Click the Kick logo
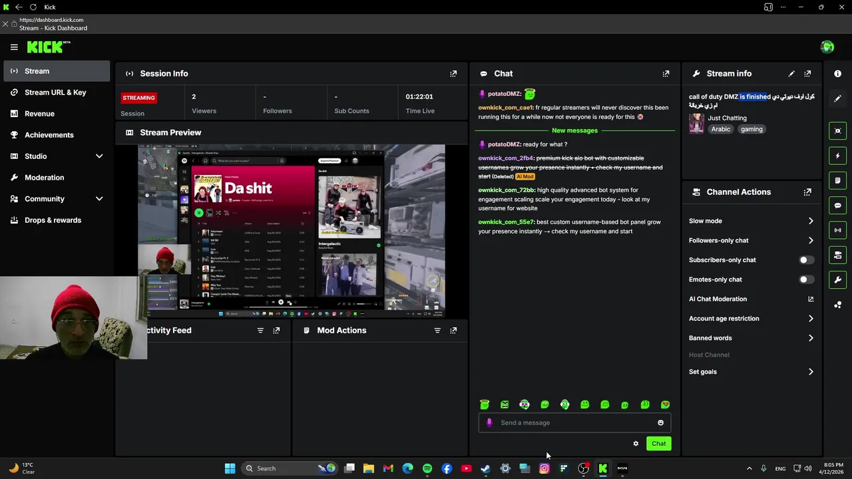 [x=48, y=47]
